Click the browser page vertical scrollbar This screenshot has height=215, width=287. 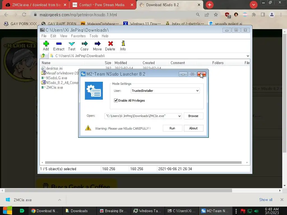tap(284, 93)
